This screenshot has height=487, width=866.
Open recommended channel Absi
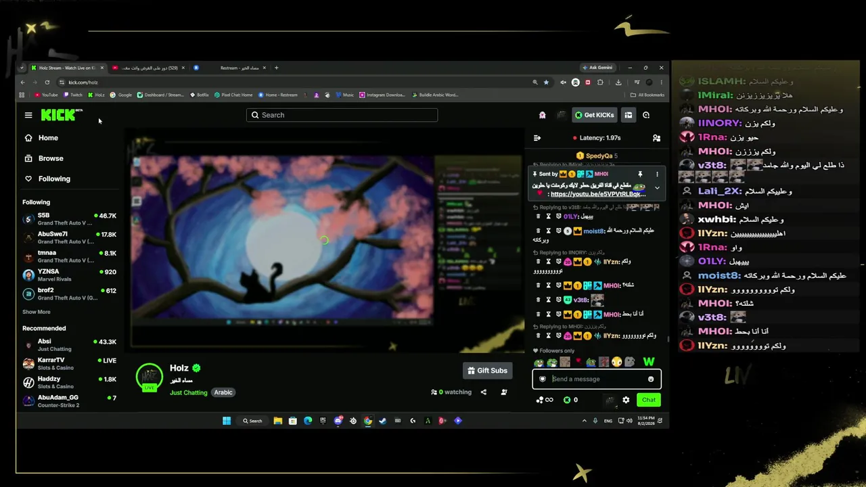(x=69, y=345)
